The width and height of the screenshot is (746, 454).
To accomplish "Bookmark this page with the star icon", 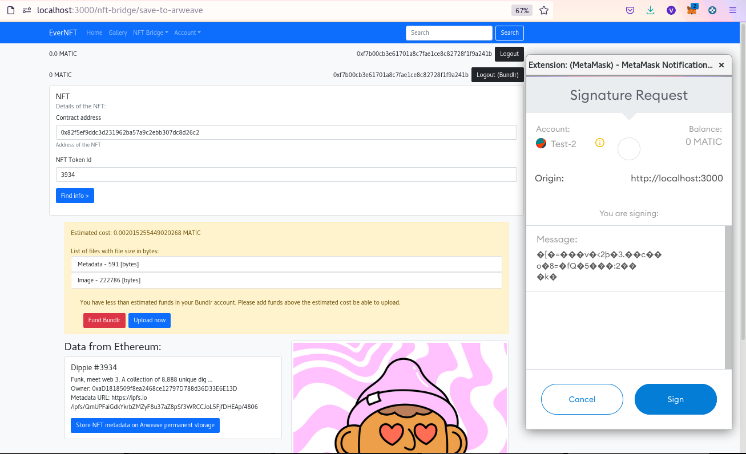I will click(544, 10).
